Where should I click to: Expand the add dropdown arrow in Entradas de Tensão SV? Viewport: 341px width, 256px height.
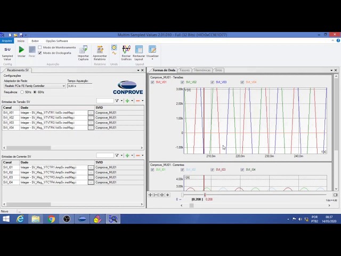coord(132,101)
